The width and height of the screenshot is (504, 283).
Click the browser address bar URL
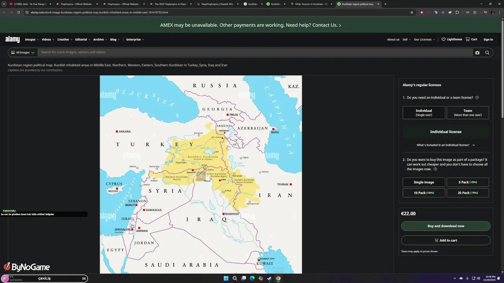pos(99,12)
